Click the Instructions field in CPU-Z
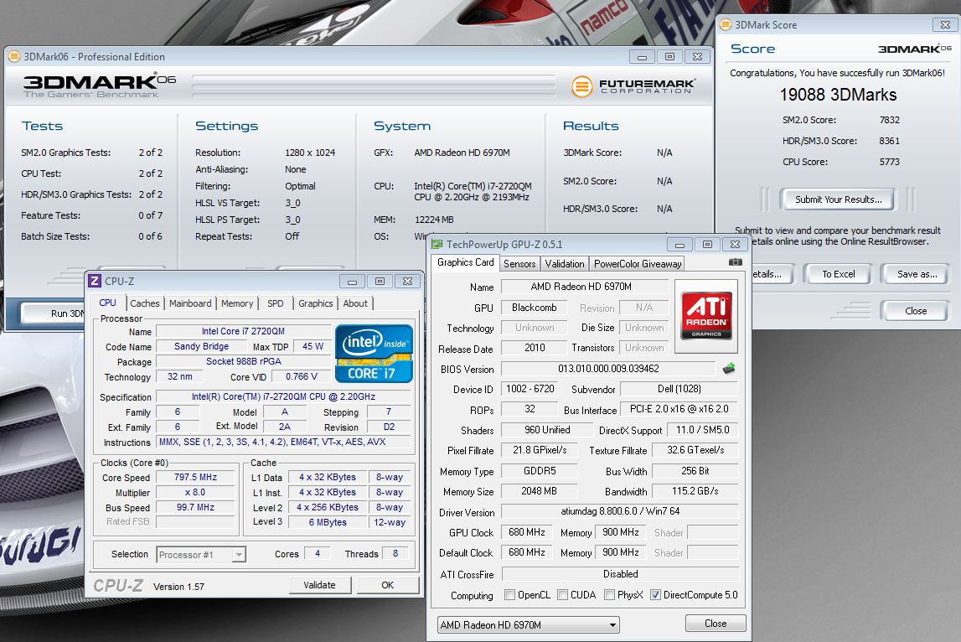 point(284,442)
